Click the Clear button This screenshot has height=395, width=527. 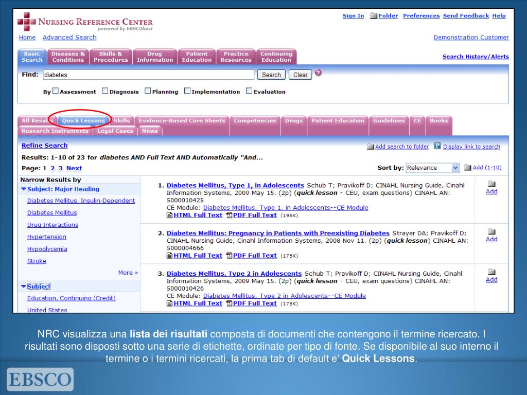click(x=300, y=75)
